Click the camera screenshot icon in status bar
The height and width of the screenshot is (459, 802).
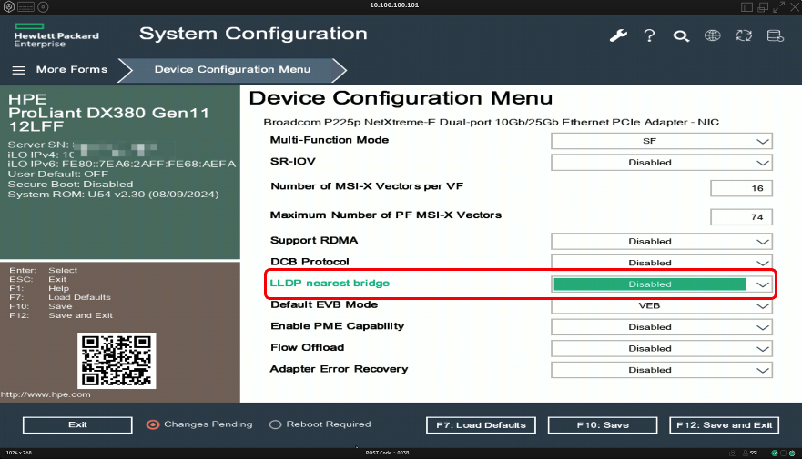733,453
